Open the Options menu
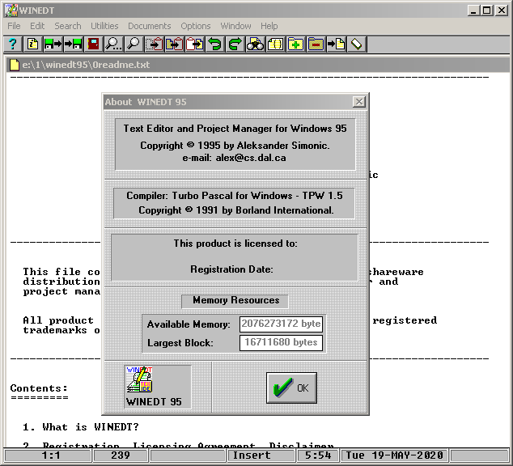 point(196,26)
